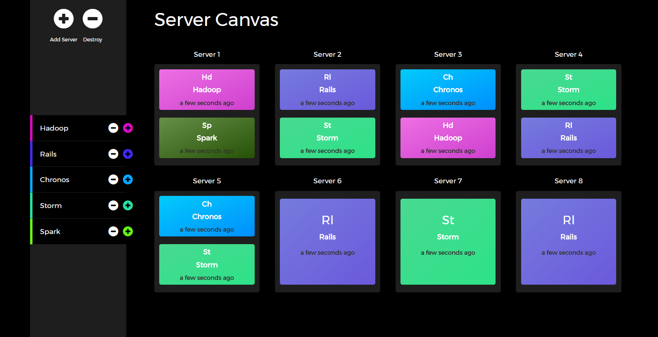Open the Spark card on Server 1
The image size is (658, 337).
click(x=207, y=138)
